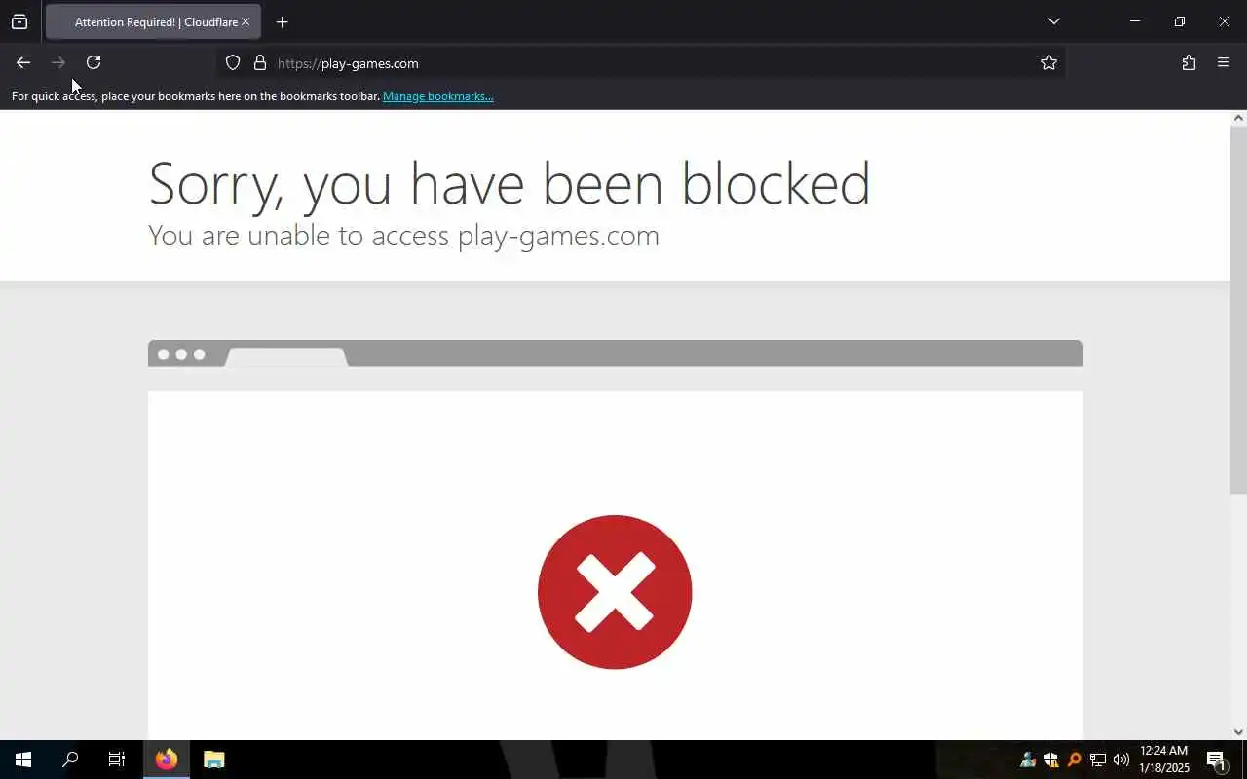Open the Windows Start menu

point(23,760)
